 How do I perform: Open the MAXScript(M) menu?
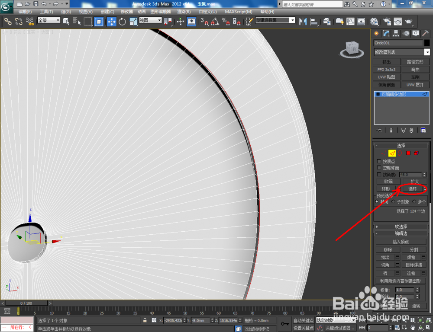(238, 12)
